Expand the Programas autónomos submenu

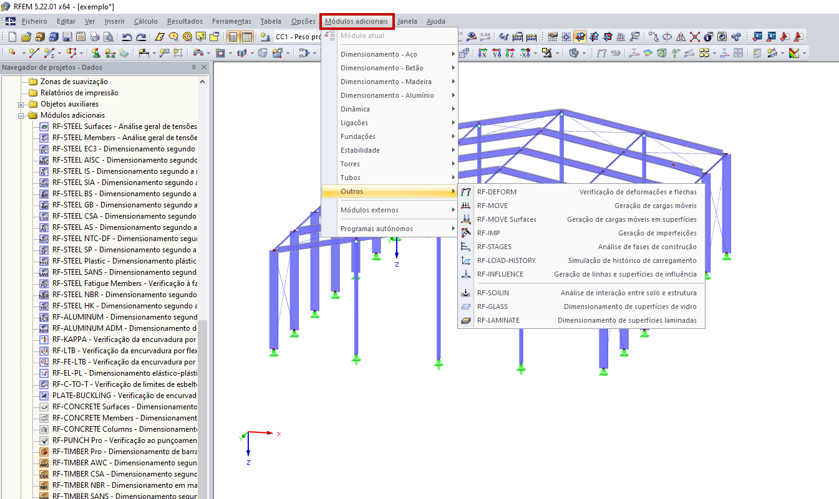click(x=389, y=229)
